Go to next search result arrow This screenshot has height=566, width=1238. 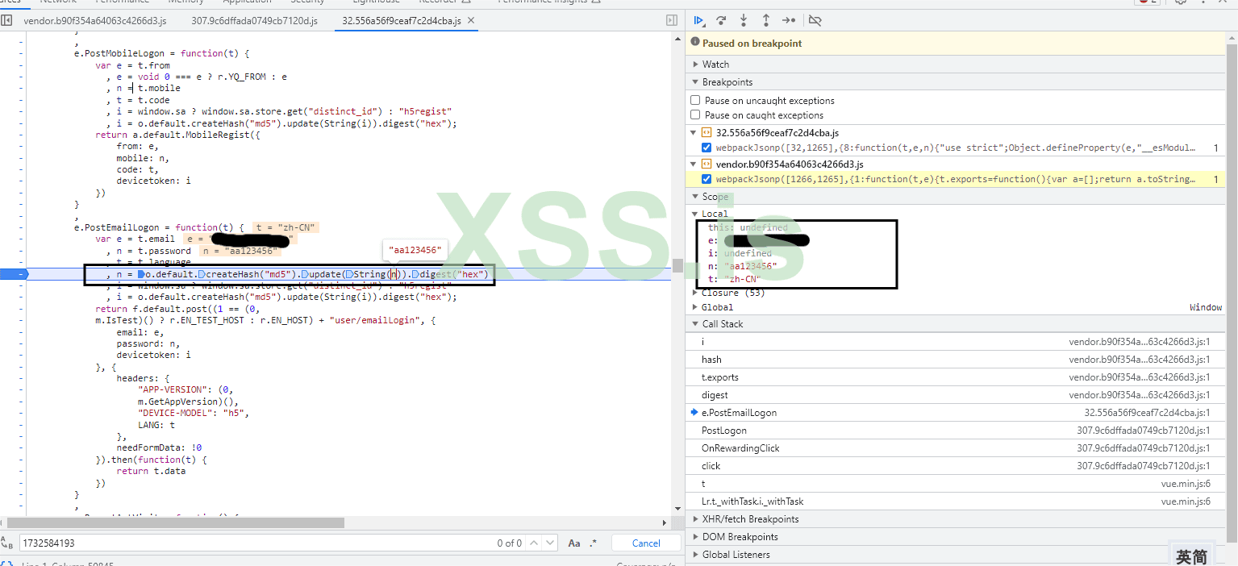coord(548,543)
